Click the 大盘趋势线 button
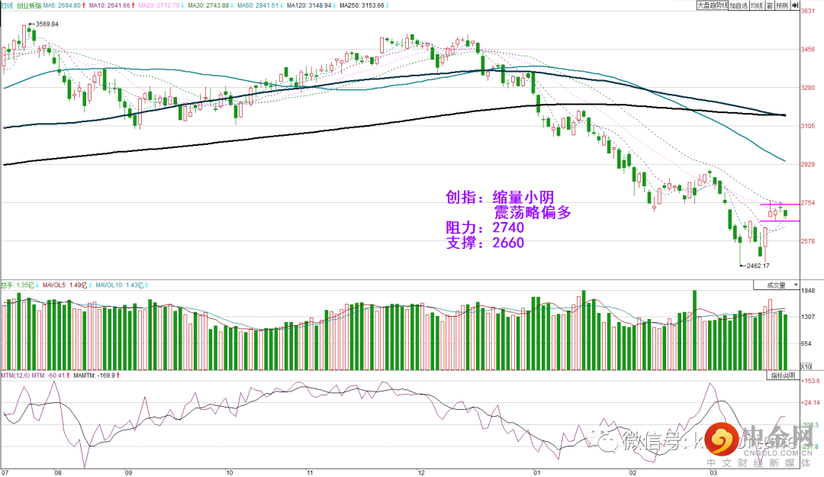This screenshot has width=824, height=477. tap(713, 5)
